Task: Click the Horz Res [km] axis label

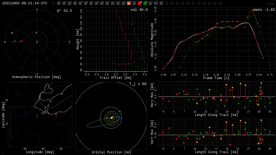Action: pos(152,95)
